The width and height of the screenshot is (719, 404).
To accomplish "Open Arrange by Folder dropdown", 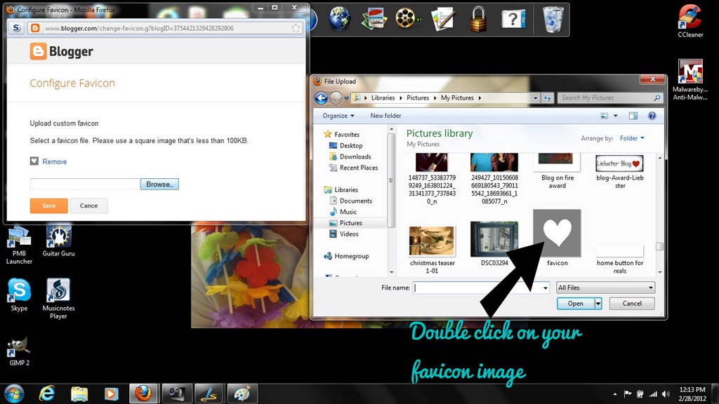I will click(632, 138).
